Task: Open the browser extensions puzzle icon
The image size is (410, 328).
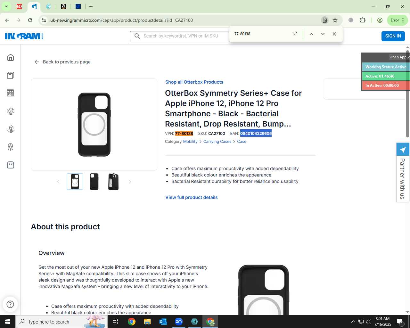Action: (363, 20)
